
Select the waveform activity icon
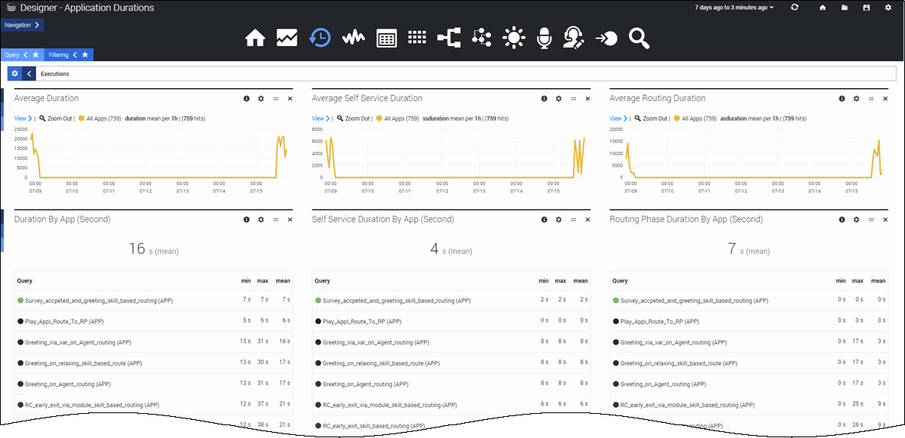(353, 37)
